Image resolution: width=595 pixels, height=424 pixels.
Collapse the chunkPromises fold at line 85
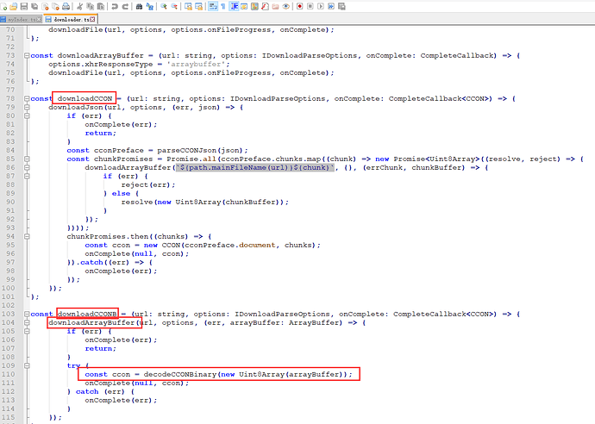click(x=27, y=159)
